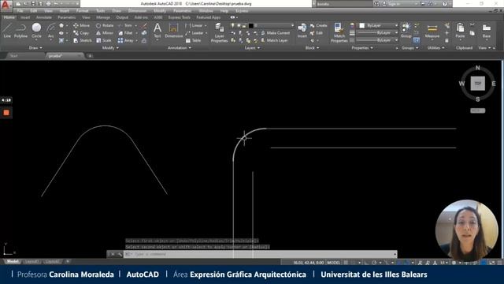Screen dimensions: 504x284
Task: Select the Arc tool
Action: 50,31
